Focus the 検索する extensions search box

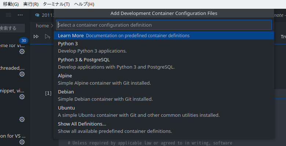click(12, 28)
